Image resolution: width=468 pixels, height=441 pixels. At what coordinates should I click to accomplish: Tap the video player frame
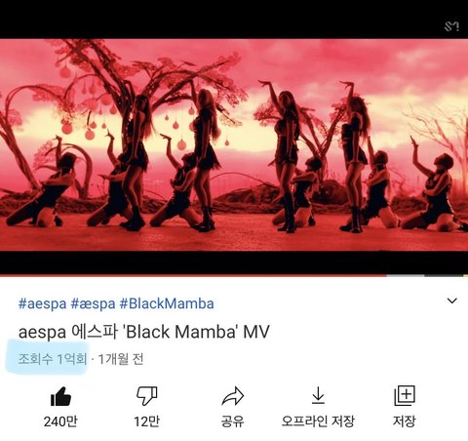click(x=234, y=138)
